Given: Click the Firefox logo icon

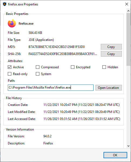Looking at the screenshot, I should coord(12,23).
